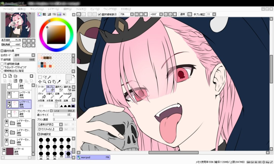Choose the 選択ペン selection pen

(59, 88)
